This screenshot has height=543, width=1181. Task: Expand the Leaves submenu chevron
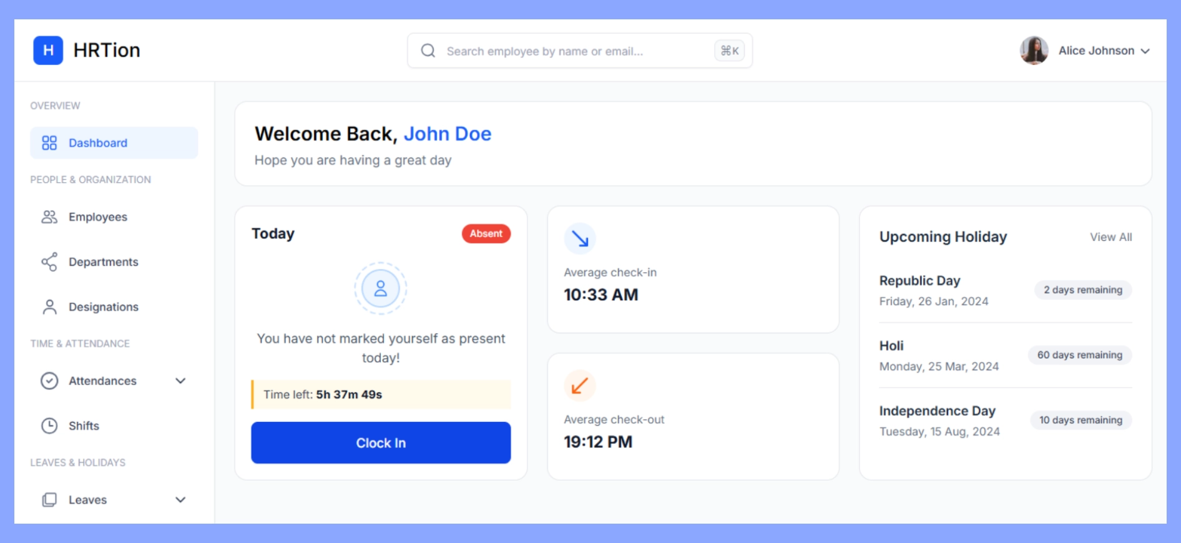point(180,500)
